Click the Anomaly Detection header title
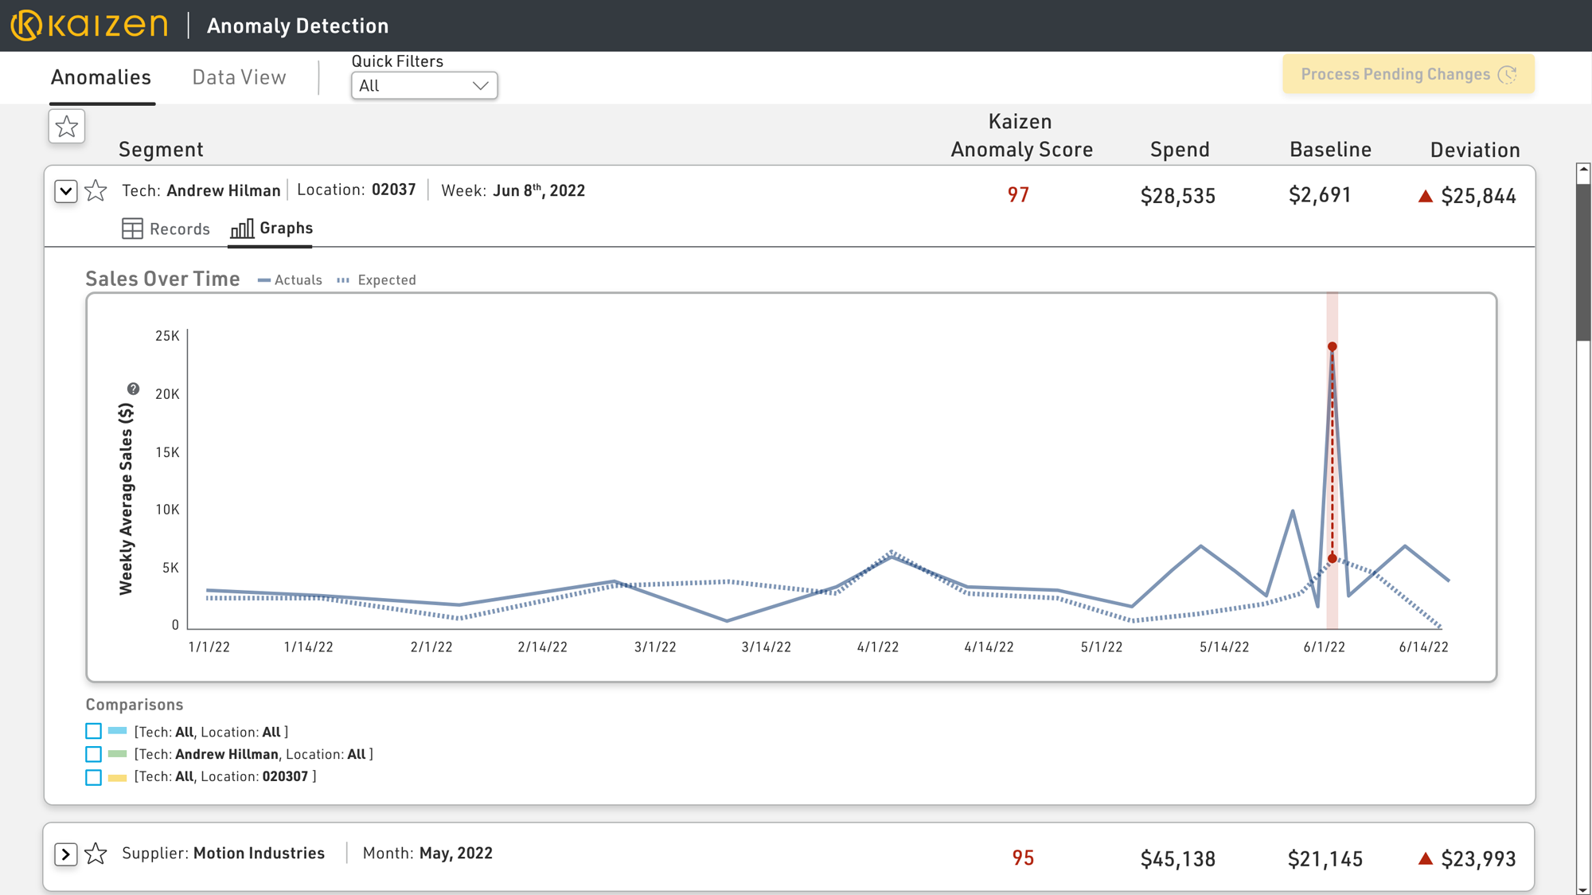The height and width of the screenshot is (895, 1592). [x=298, y=25]
